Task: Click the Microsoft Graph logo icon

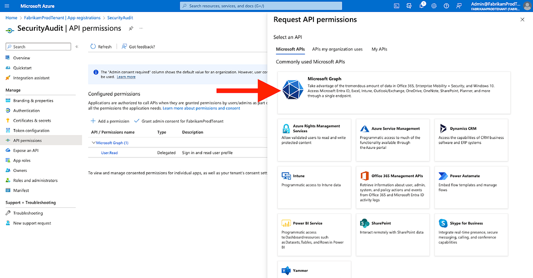Action: tap(293, 90)
